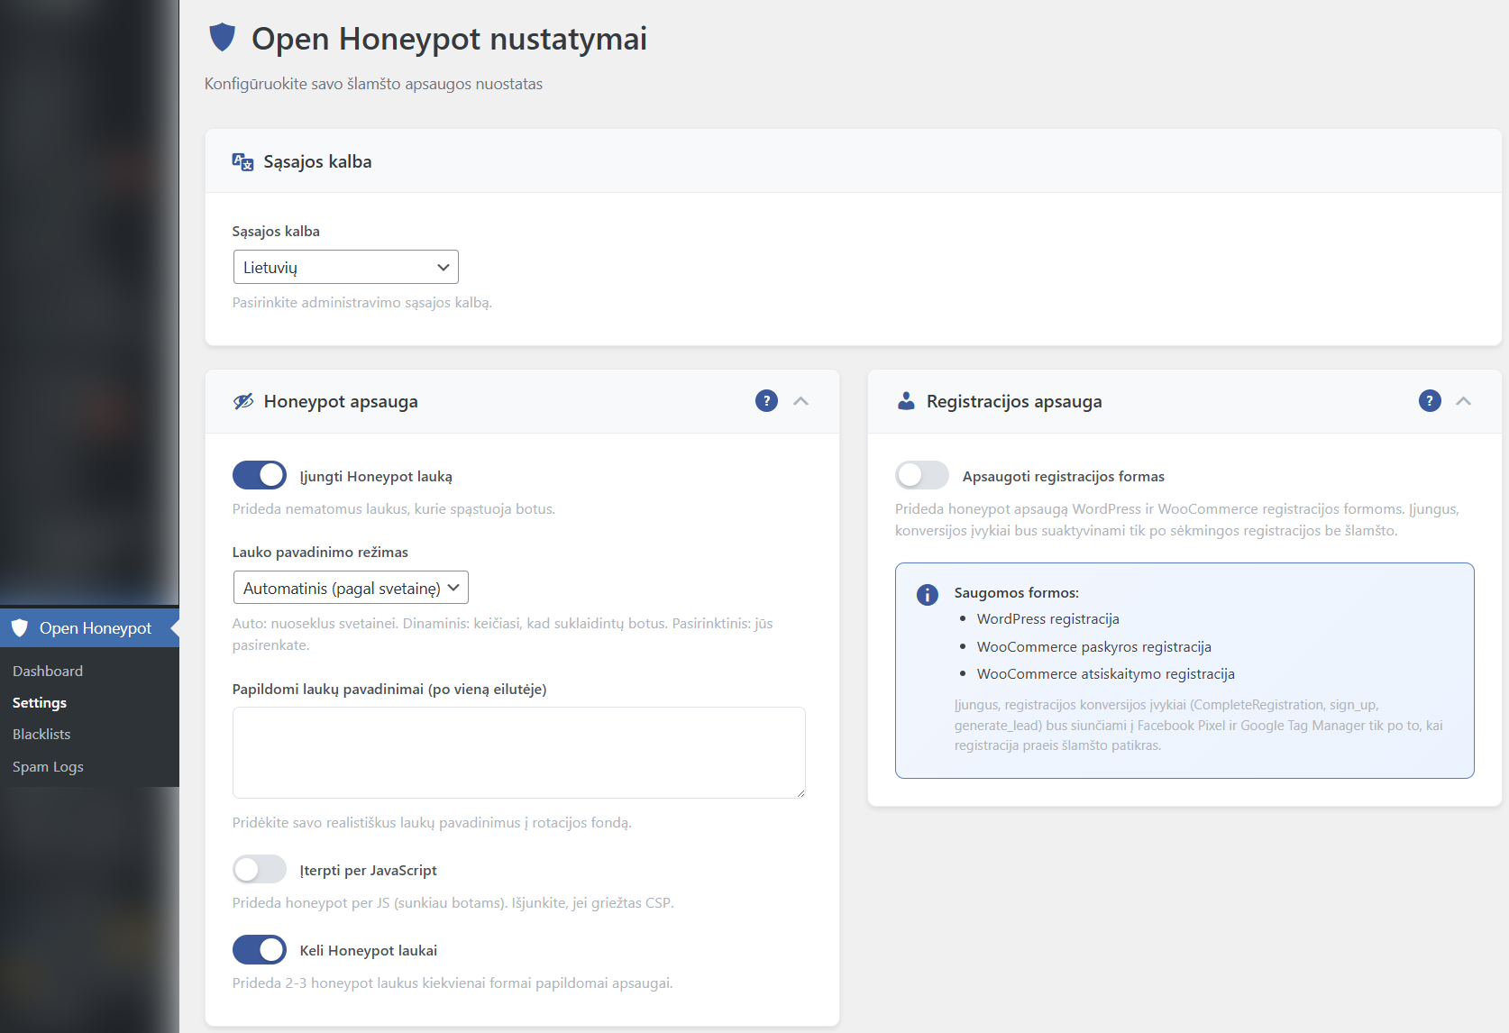Click the translate icon in Sąsajos kalba header
The image size is (1509, 1033).
click(x=242, y=162)
